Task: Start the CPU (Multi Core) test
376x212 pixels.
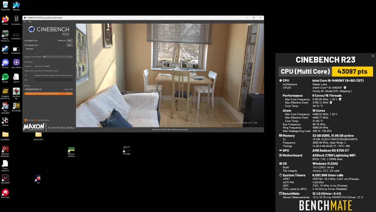Action: click(70, 40)
